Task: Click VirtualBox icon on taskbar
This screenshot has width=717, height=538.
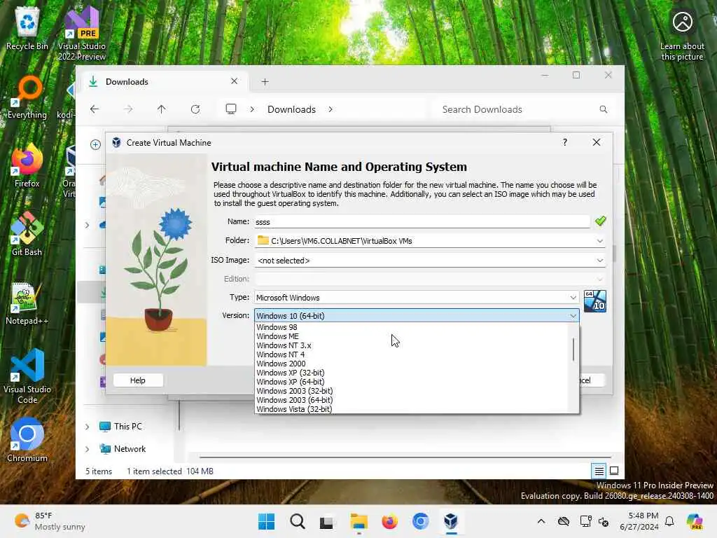Action: pos(451,521)
